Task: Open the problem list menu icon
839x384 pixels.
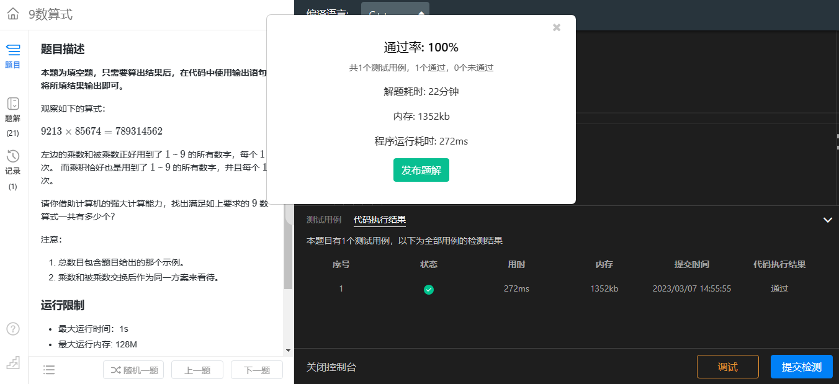Action: [49, 370]
